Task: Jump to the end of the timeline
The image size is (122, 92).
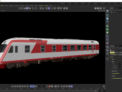Action: pos(27,86)
